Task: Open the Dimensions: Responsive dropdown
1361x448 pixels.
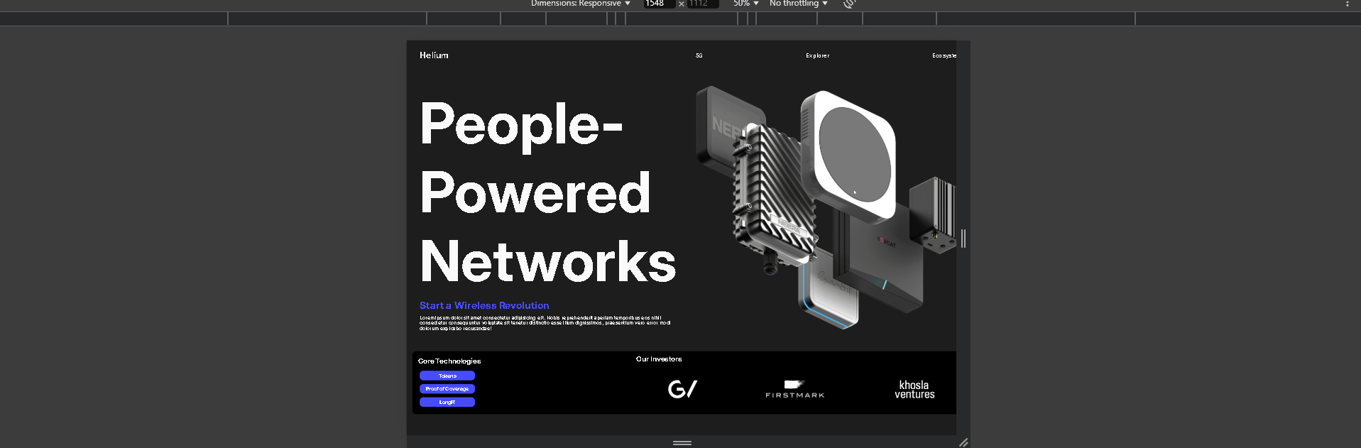Action: (x=581, y=4)
